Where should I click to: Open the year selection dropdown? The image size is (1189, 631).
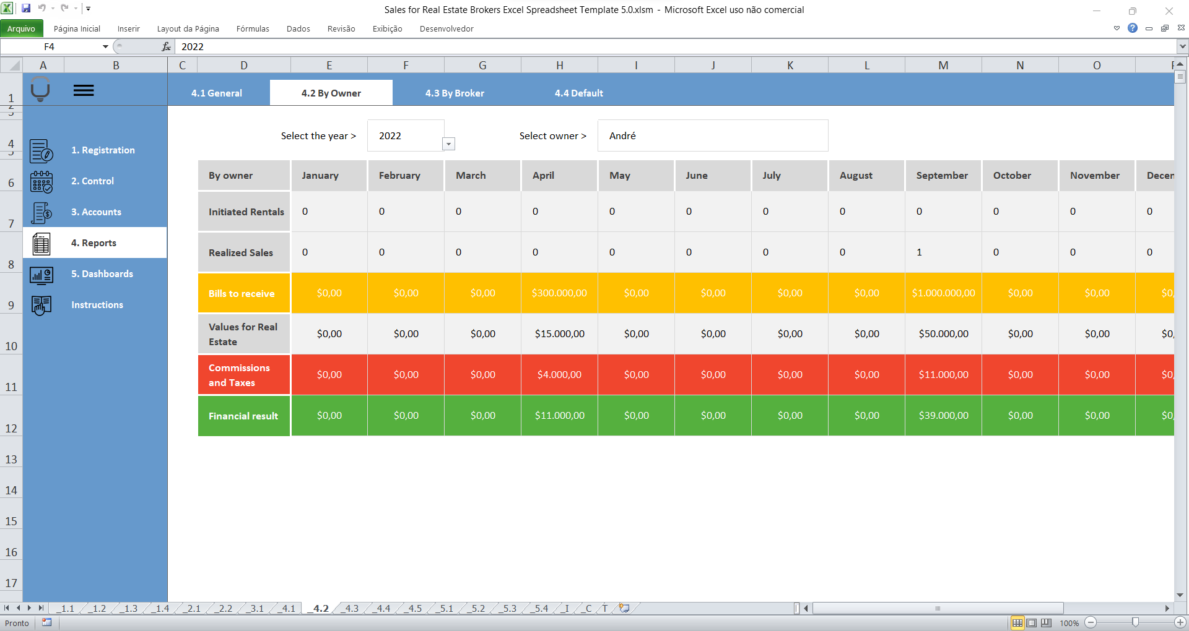(448, 144)
